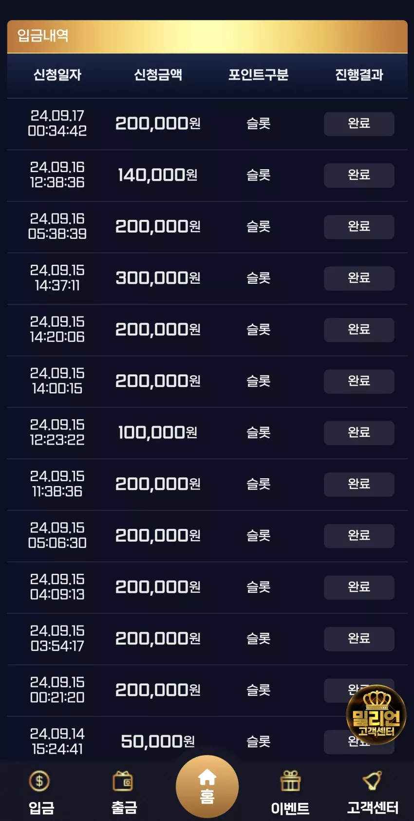Click 완료 button for 24.09.17 00:34:42 deposit

click(x=359, y=124)
